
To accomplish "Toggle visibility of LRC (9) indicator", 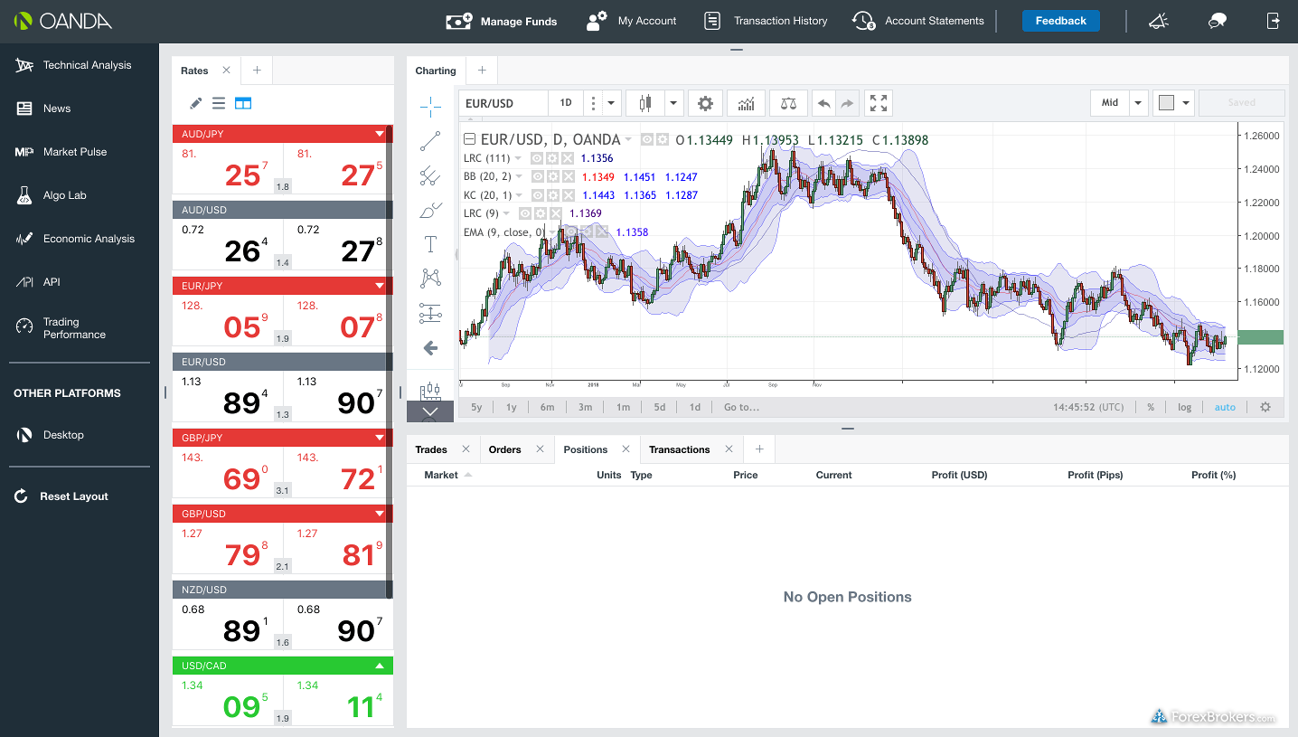I will click(x=524, y=213).
